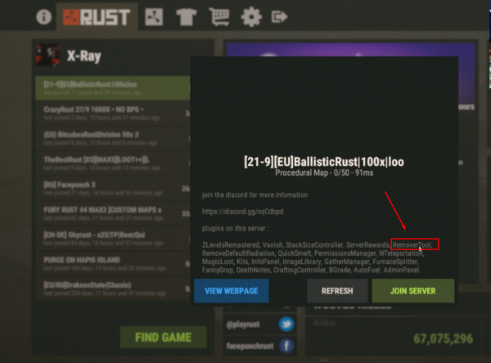Click the Facebook icon beside facepunchrust

click(286, 346)
